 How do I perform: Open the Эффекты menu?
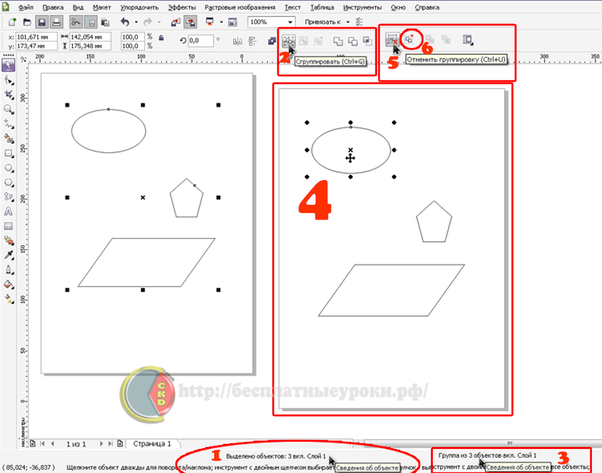point(182,8)
